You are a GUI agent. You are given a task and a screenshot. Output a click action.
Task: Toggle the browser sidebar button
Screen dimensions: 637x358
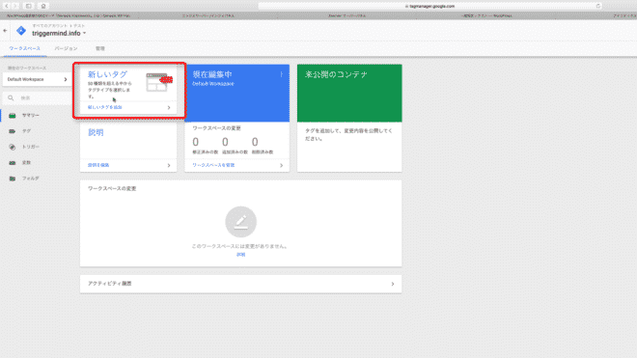point(28,6)
